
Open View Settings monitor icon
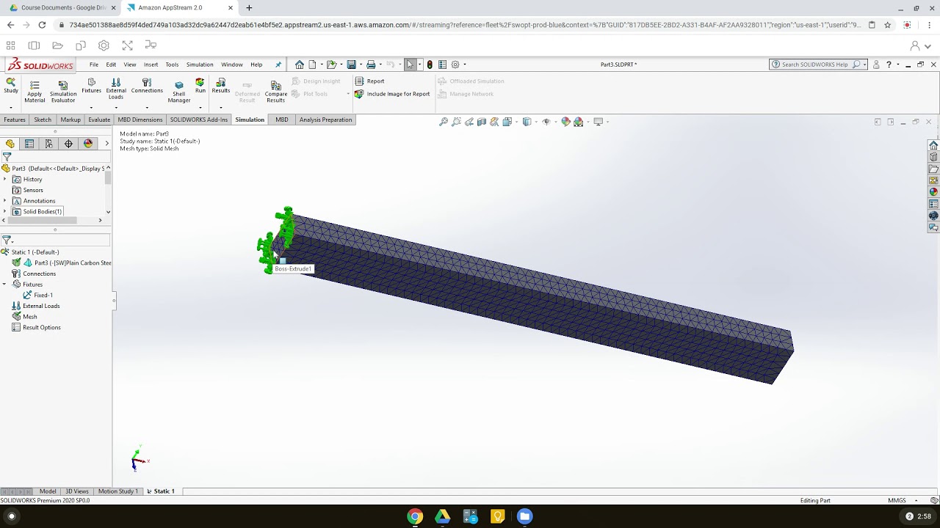[x=599, y=122]
